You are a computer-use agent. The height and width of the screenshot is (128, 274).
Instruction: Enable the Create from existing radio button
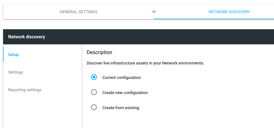94,108
